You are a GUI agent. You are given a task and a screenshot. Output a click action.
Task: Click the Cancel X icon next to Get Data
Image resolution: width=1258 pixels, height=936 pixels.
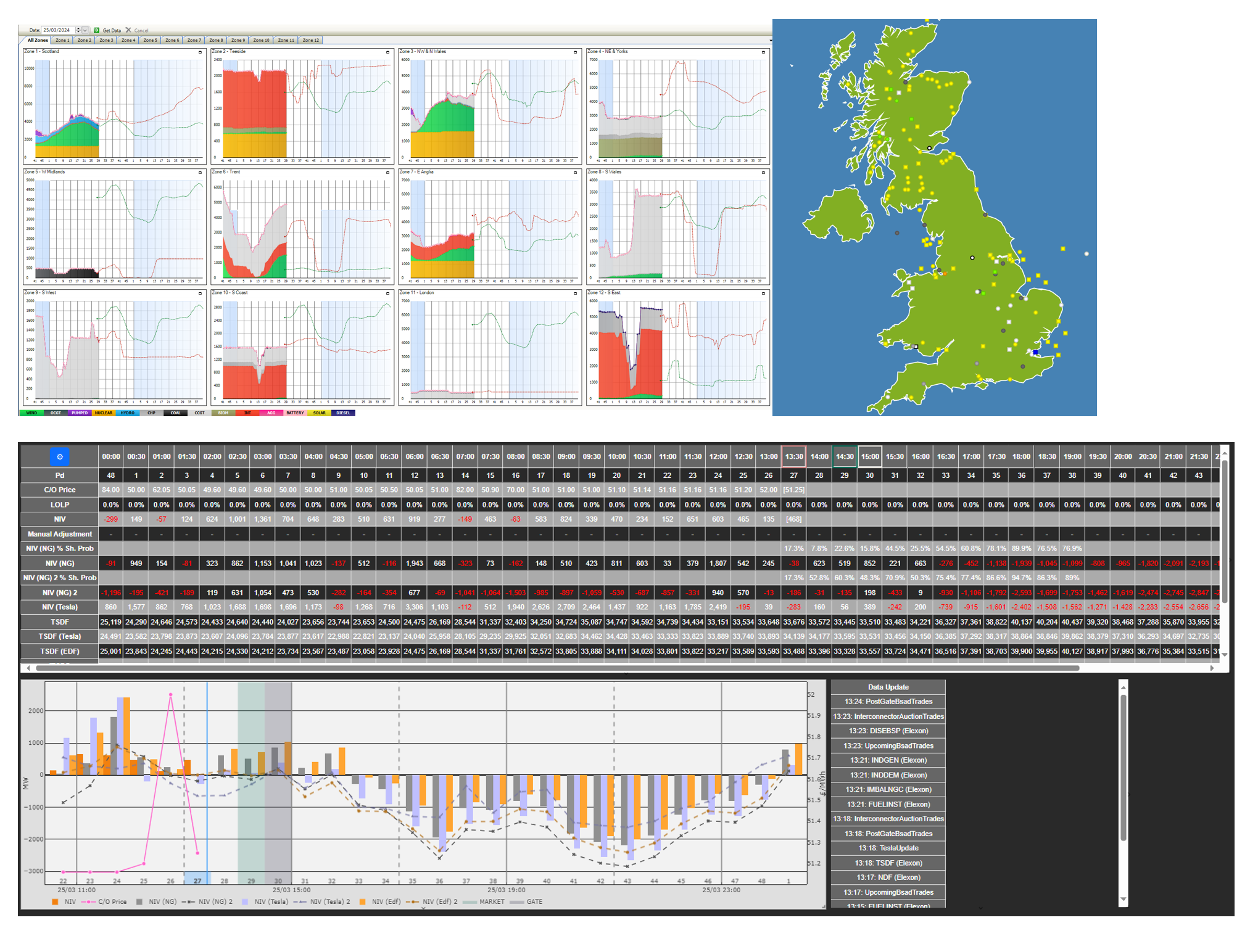(128, 30)
